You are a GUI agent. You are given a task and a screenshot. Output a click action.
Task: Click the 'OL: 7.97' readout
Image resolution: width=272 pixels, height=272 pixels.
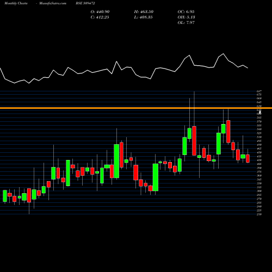pyautogui.click(x=186, y=23)
